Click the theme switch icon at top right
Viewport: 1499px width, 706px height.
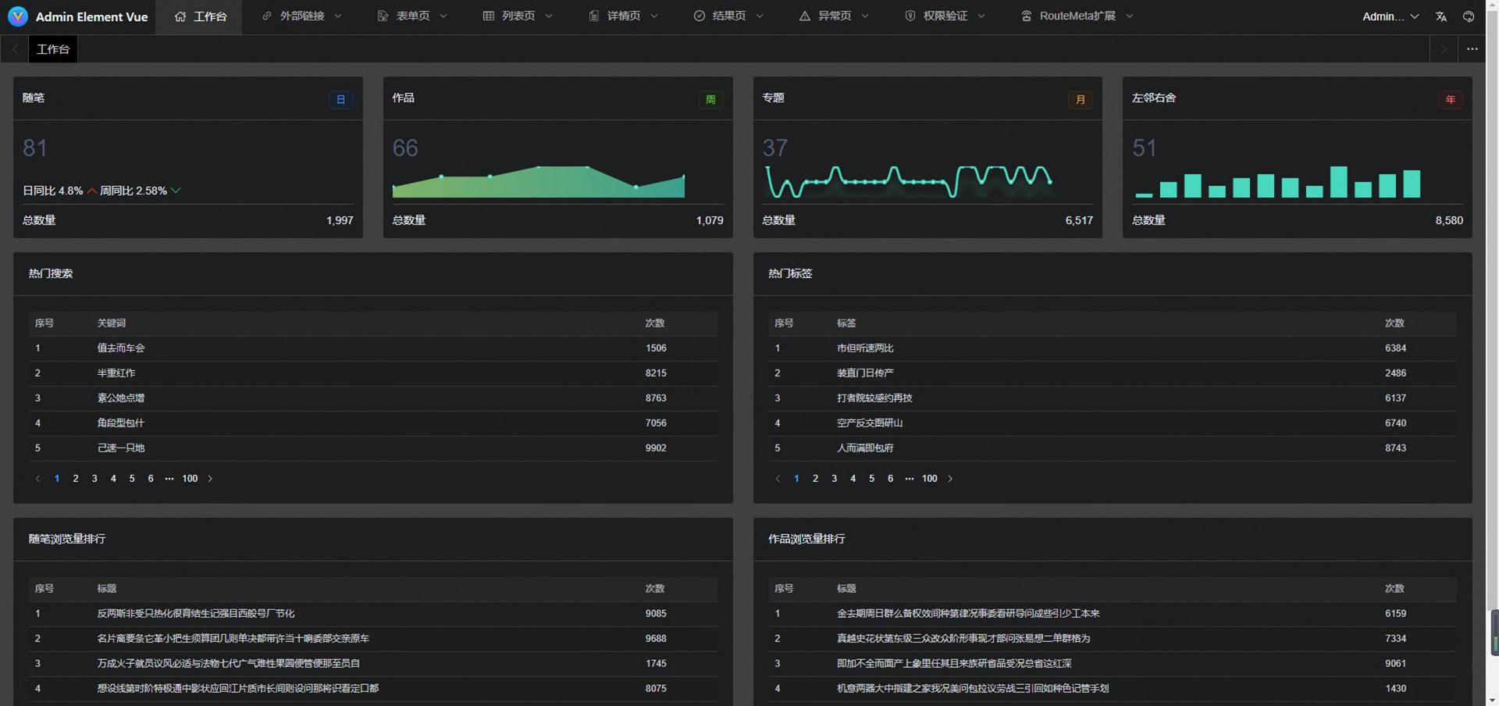(x=1469, y=16)
